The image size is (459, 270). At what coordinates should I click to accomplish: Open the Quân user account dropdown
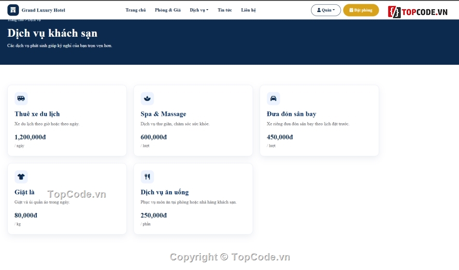(326, 10)
